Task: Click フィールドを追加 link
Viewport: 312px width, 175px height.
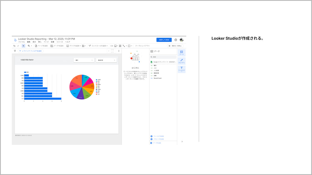Action: 157,136
